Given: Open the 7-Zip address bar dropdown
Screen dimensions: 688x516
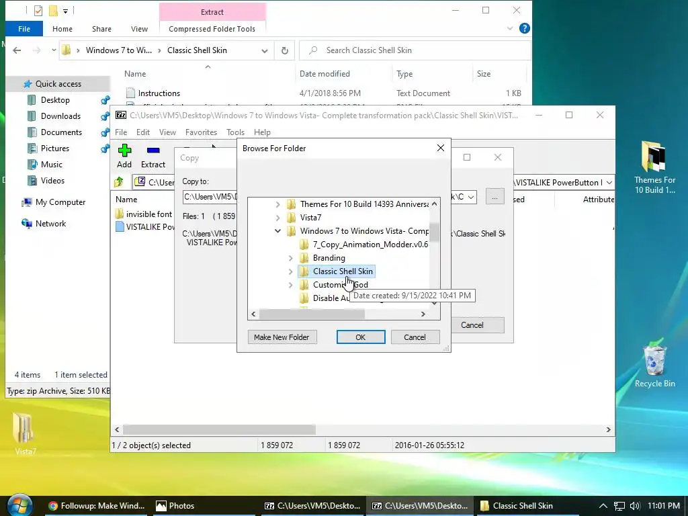Looking at the screenshot, I should 609,183.
